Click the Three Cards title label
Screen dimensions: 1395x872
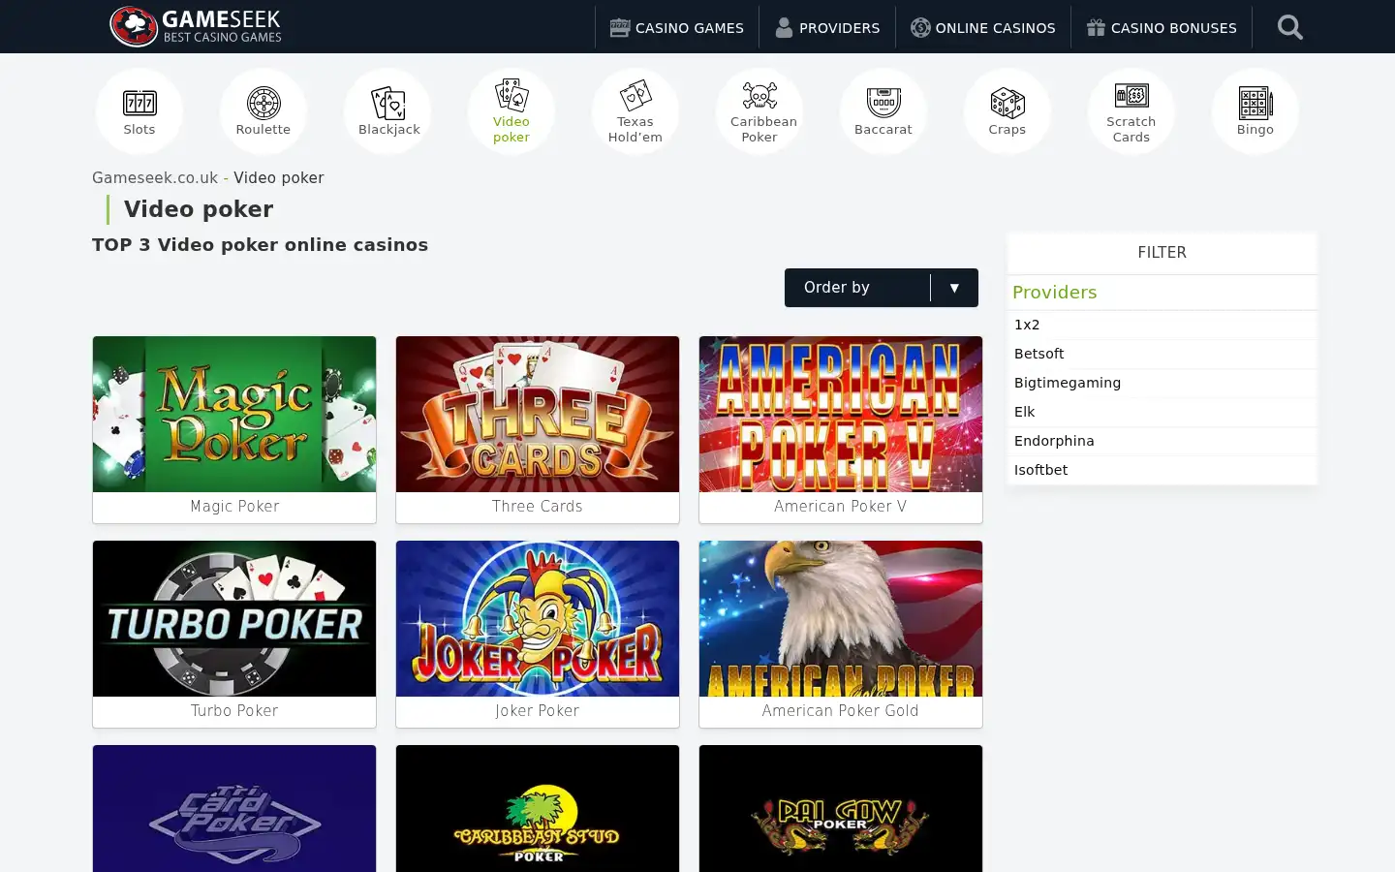tap(538, 507)
